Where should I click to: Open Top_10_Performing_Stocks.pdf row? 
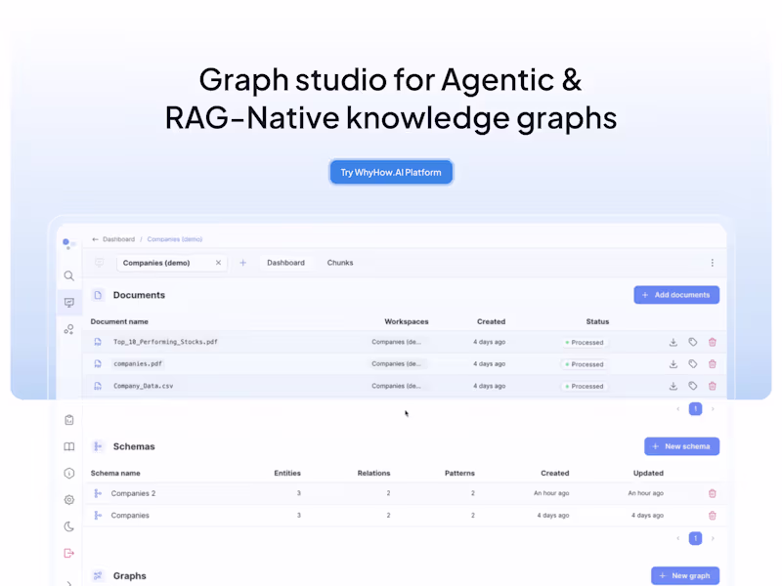[405, 342]
